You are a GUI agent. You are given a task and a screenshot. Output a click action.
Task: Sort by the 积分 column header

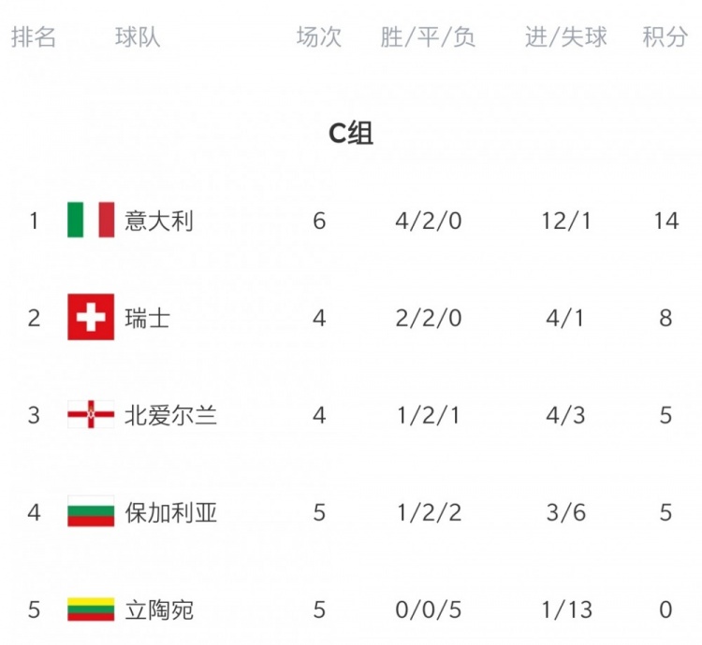(665, 36)
